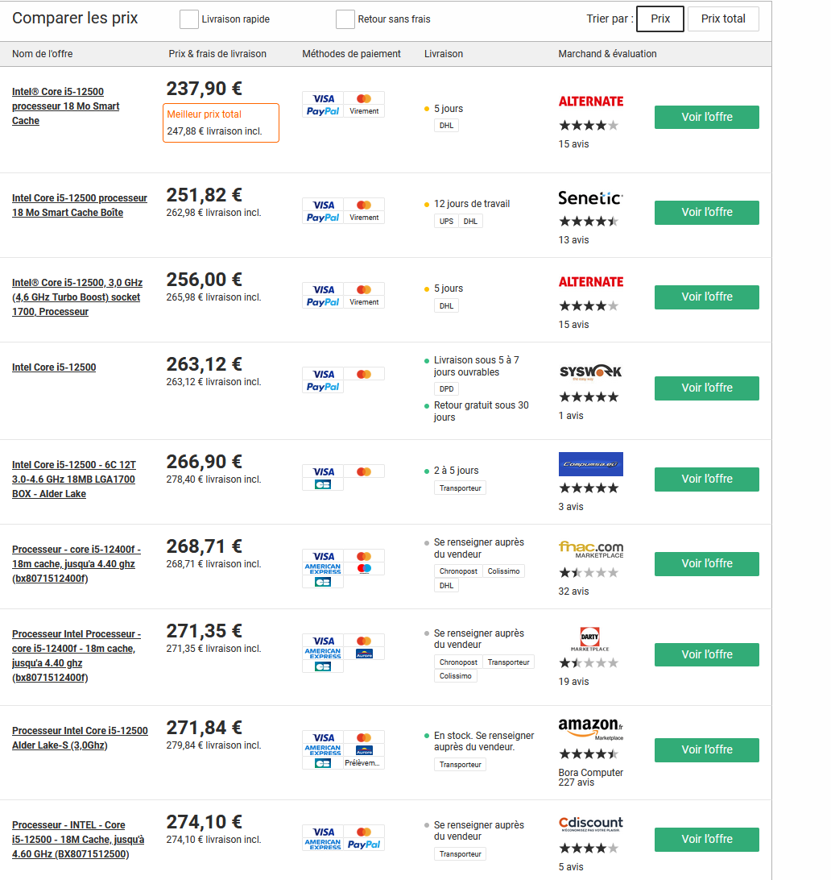831x880 pixels.
Task: Open Voir l'offre for the Cdiscount offer
Action: pos(706,839)
